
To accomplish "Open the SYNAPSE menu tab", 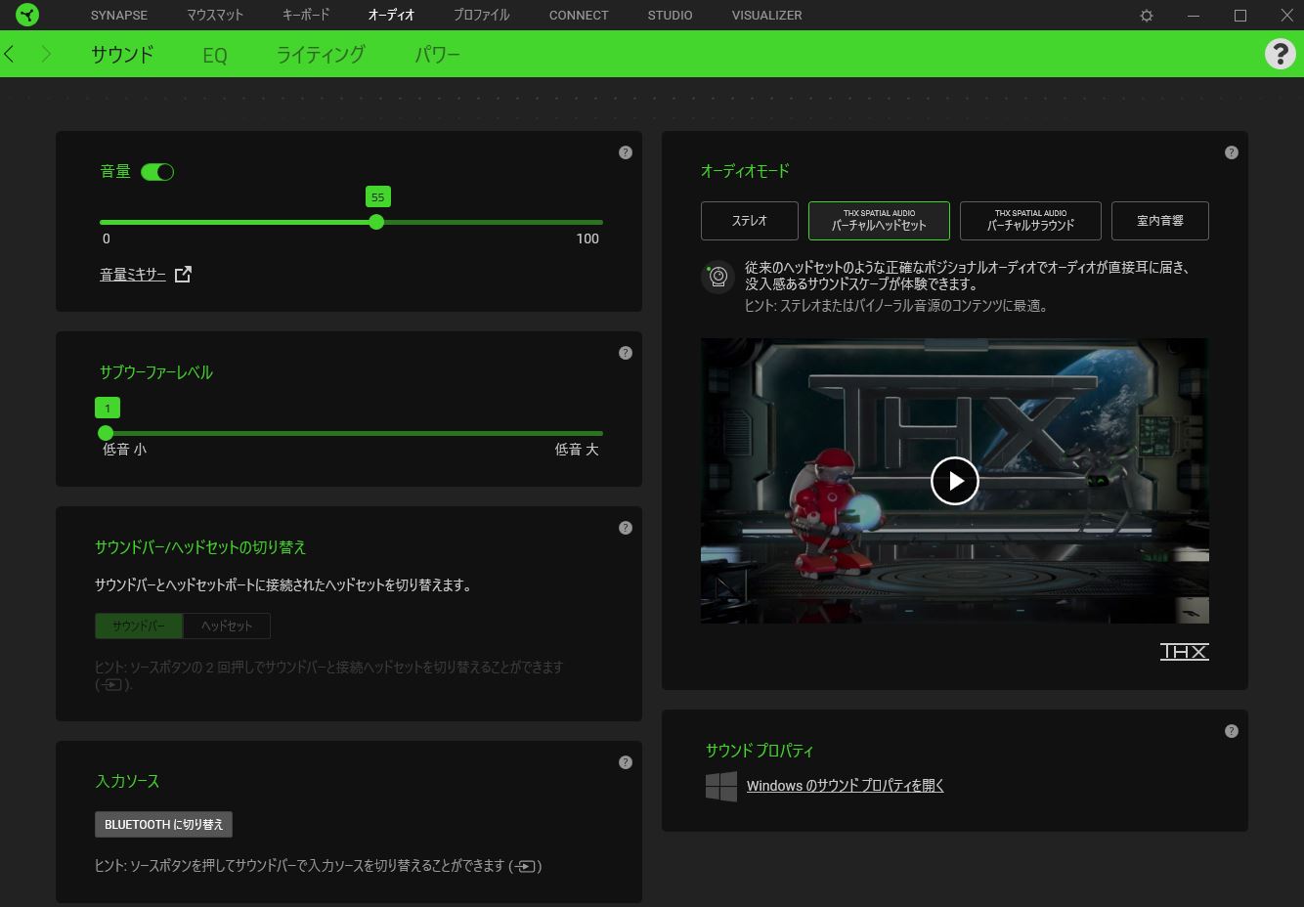I will point(119,15).
